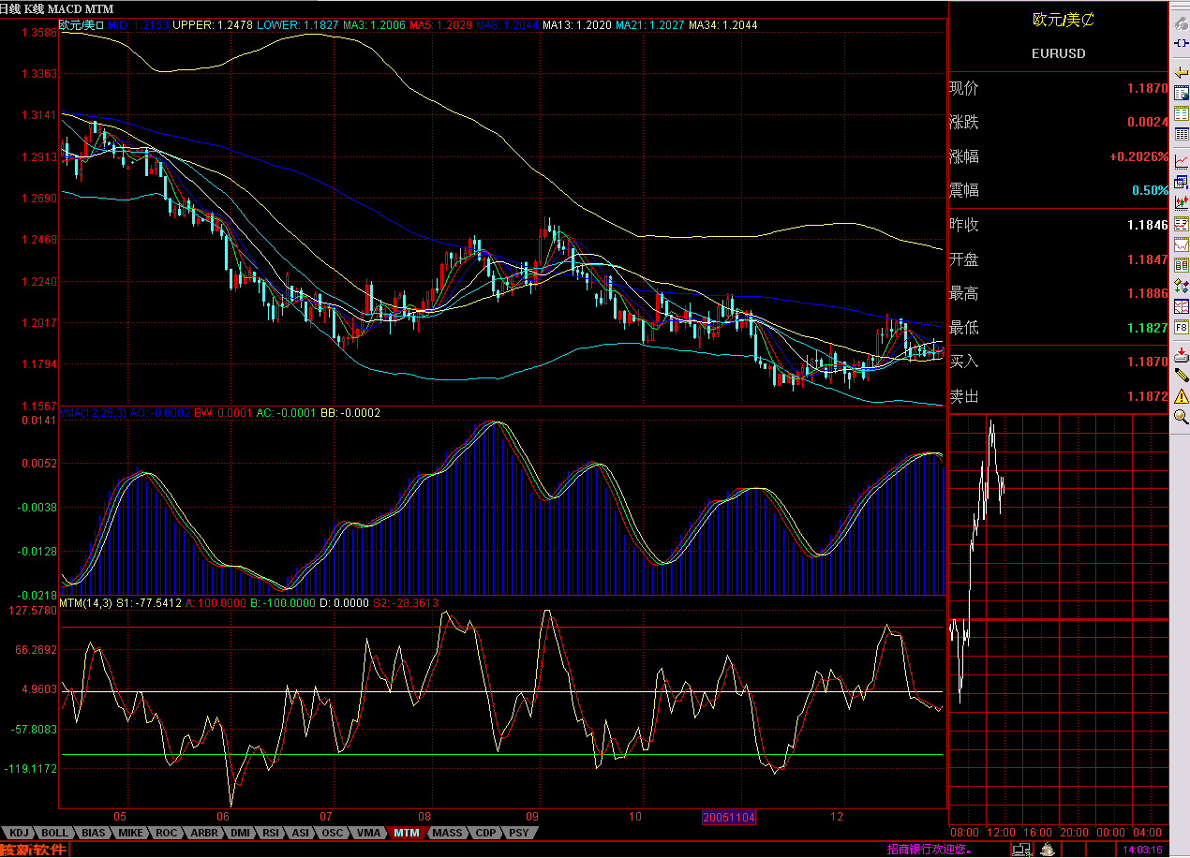The height and width of the screenshot is (858, 1190).
Task: Click the orange zigzag chart icon
Action: click(x=1182, y=244)
